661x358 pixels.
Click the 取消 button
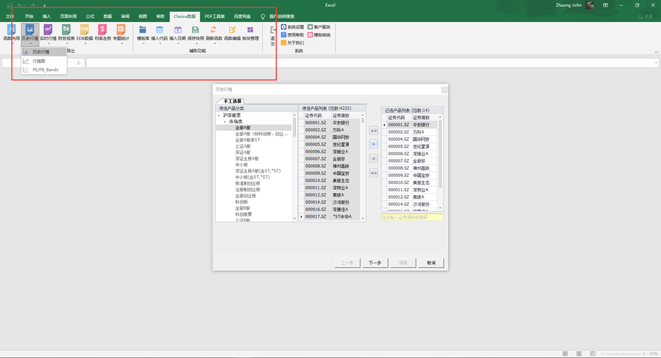[431, 263]
